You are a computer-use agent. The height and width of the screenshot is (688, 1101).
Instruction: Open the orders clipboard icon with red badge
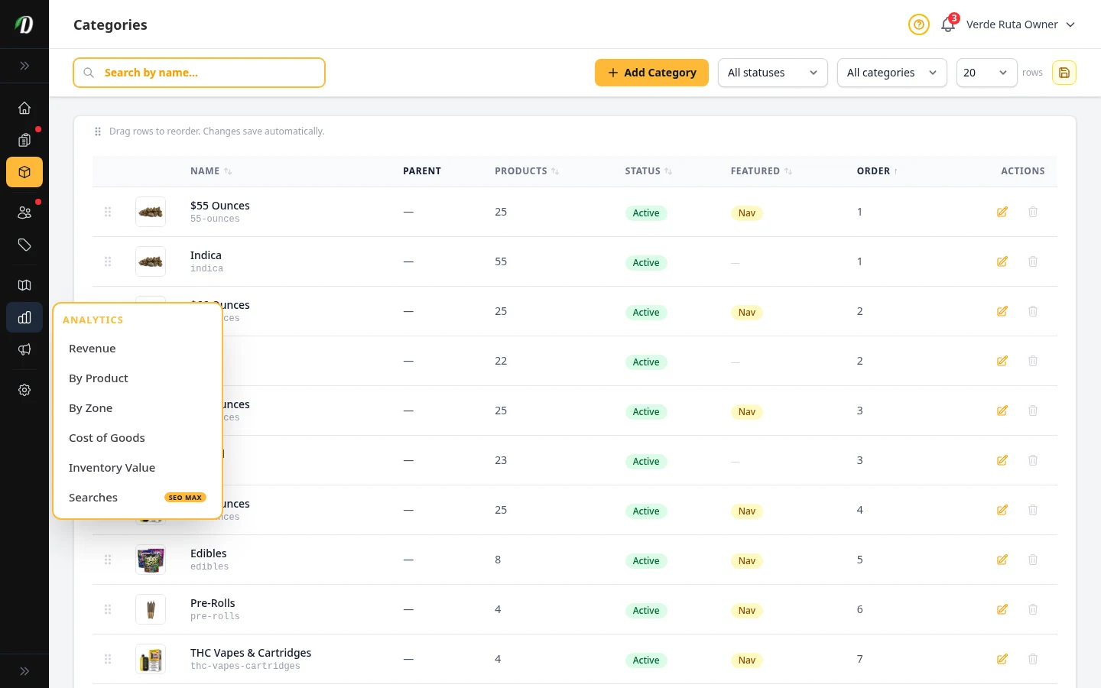pos(24,140)
